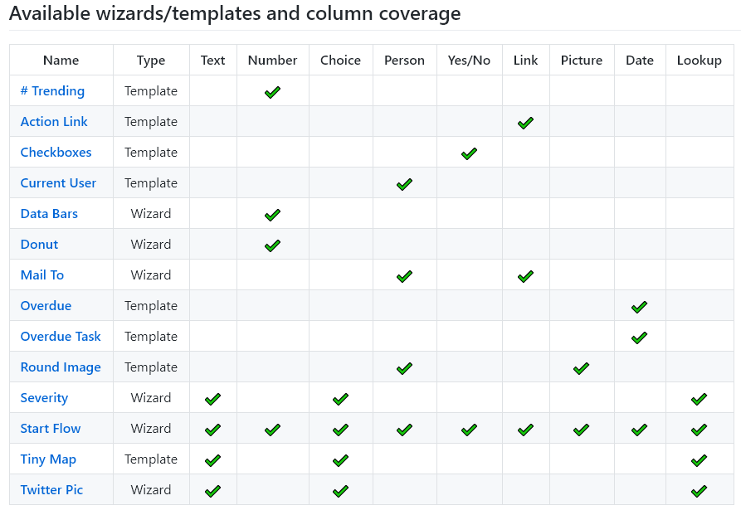Image resolution: width=741 pixels, height=515 pixels.
Task: Open the Donut wizard link
Action: point(39,244)
